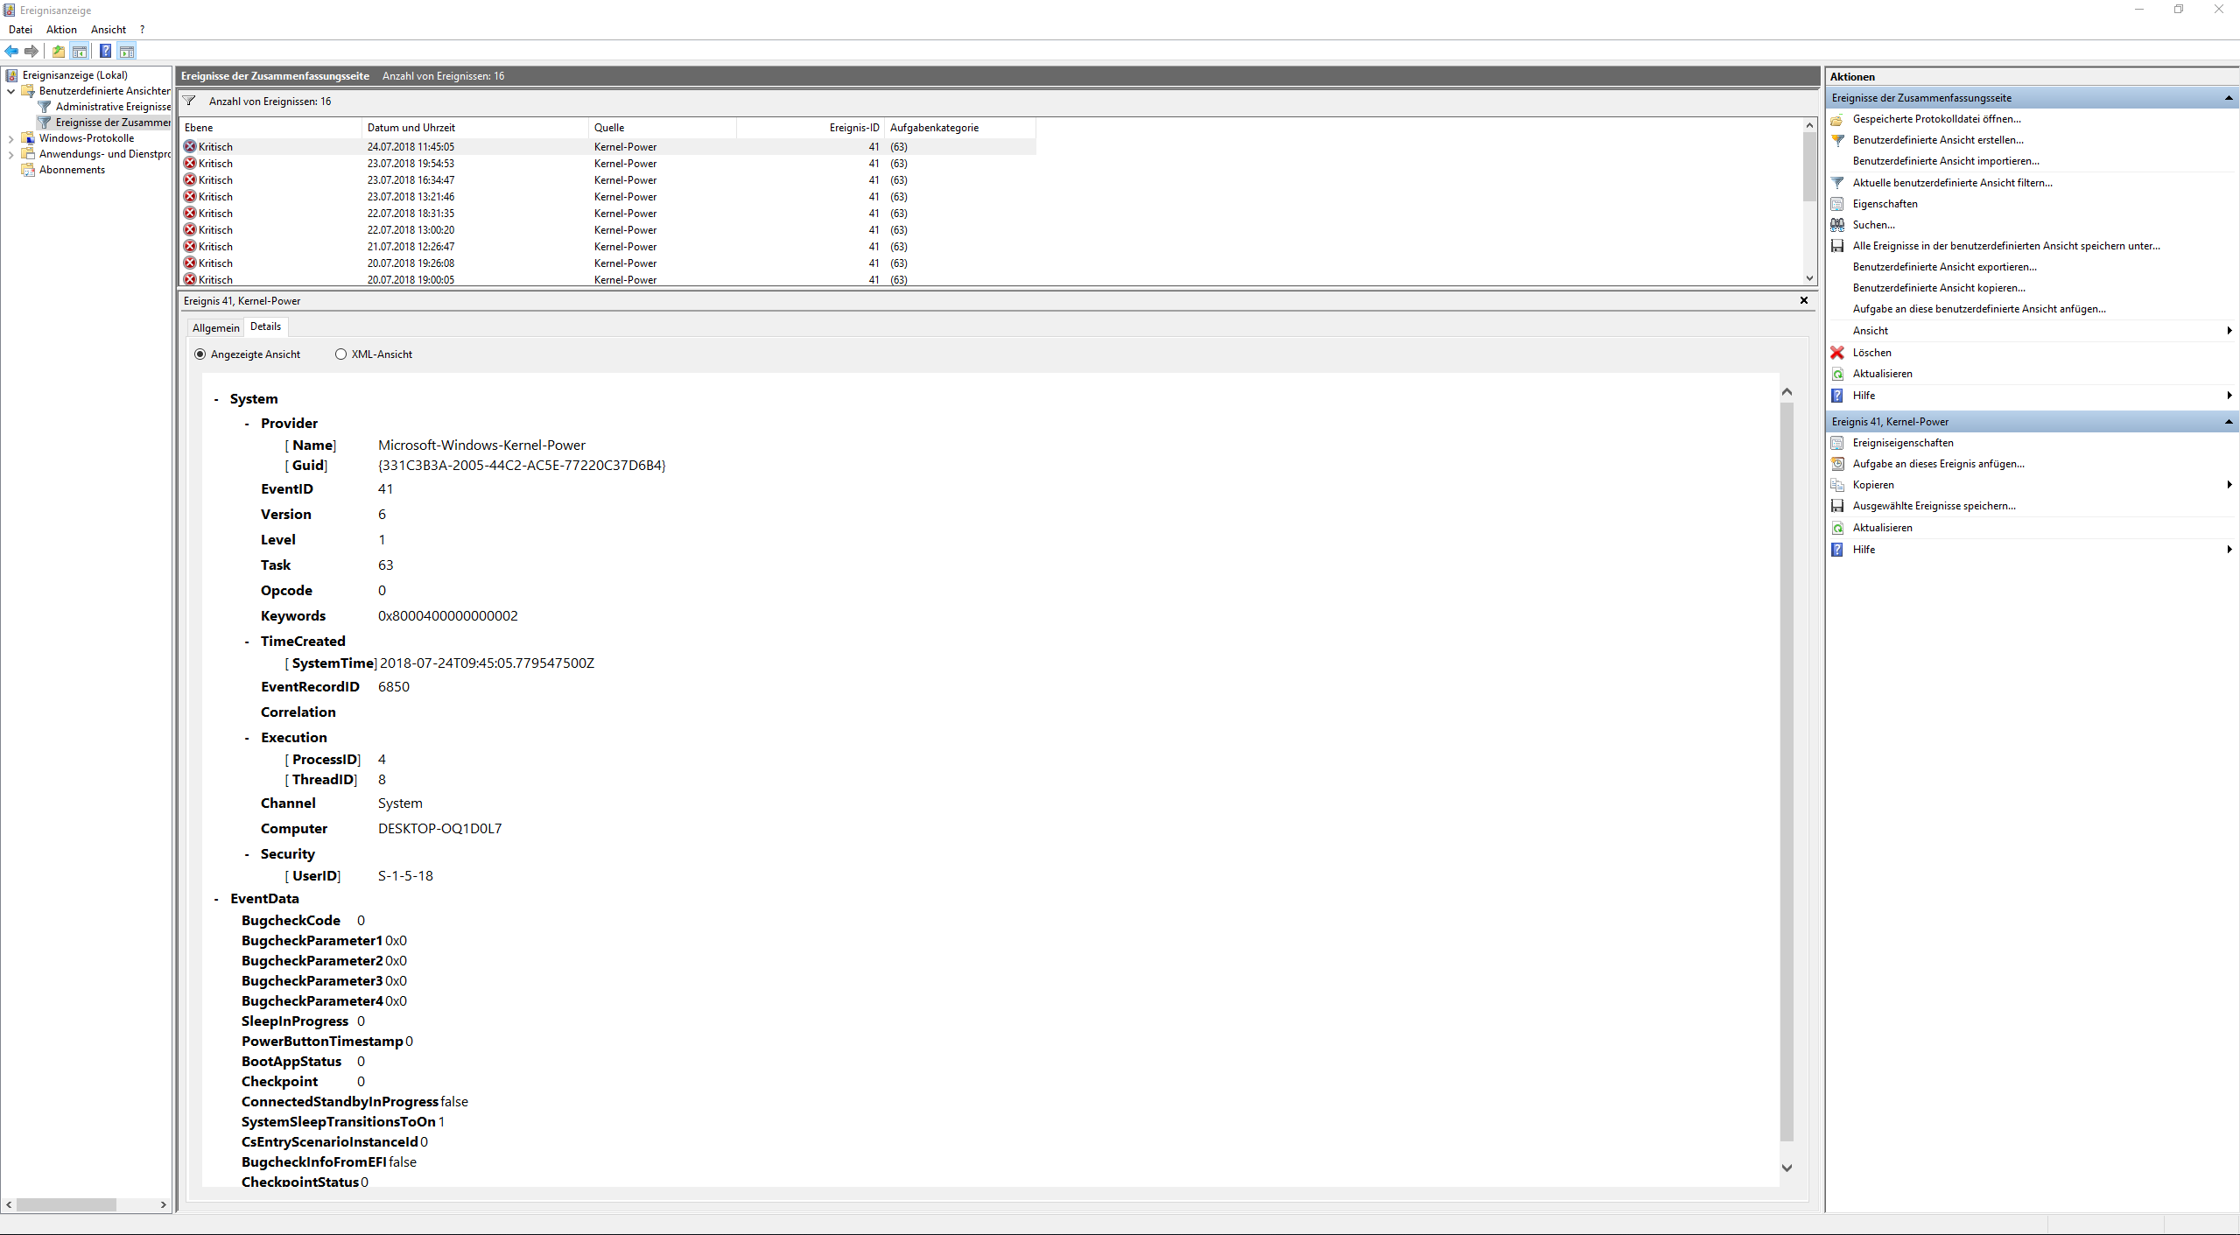The width and height of the screenshot is (2240, 1235).
Task: Click the Suchen binoculars icon
Action: point(1837,225)
